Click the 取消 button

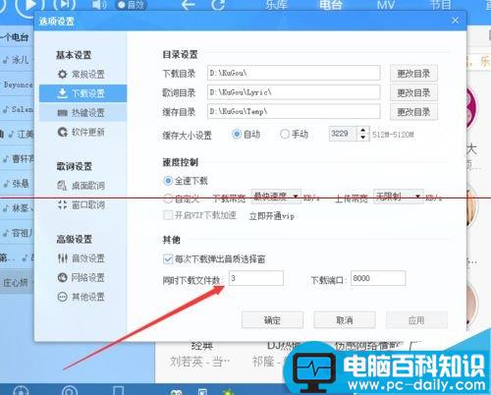pos(345,320)
